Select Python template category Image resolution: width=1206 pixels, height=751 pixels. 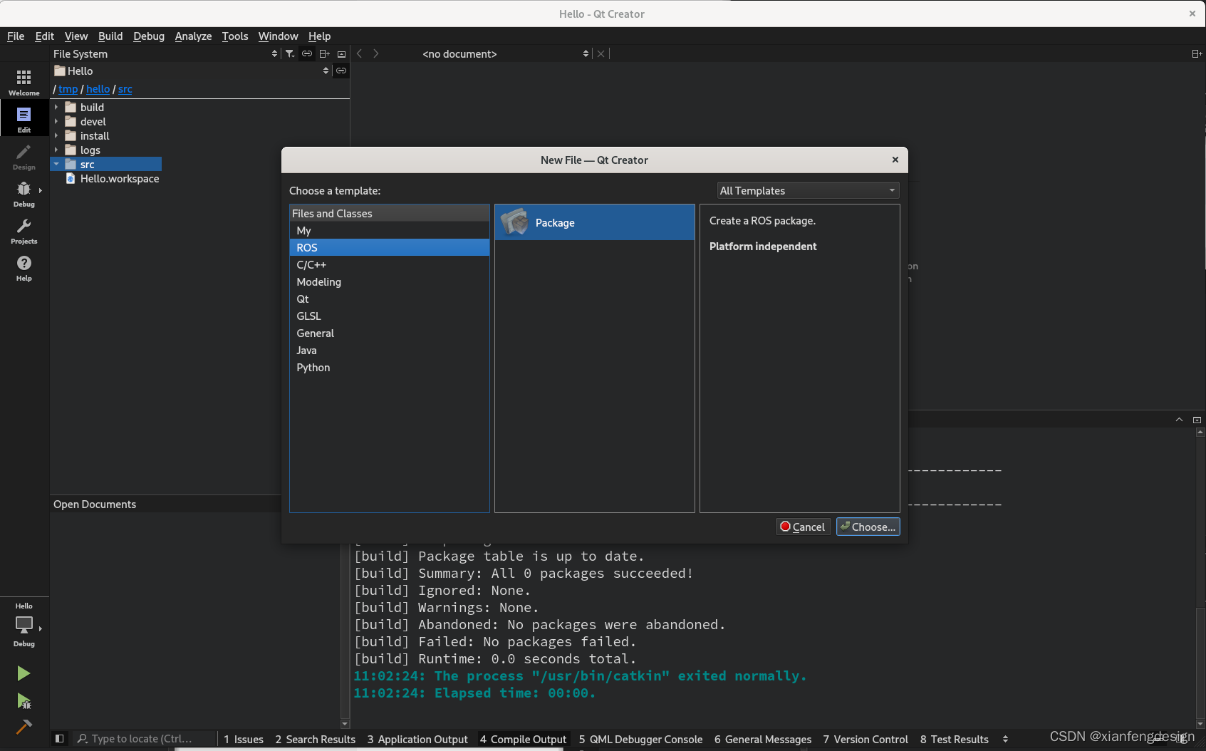tap(390, 367)
